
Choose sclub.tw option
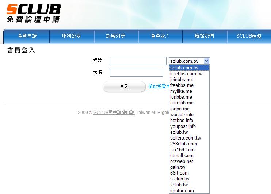[x=189, y=132]
